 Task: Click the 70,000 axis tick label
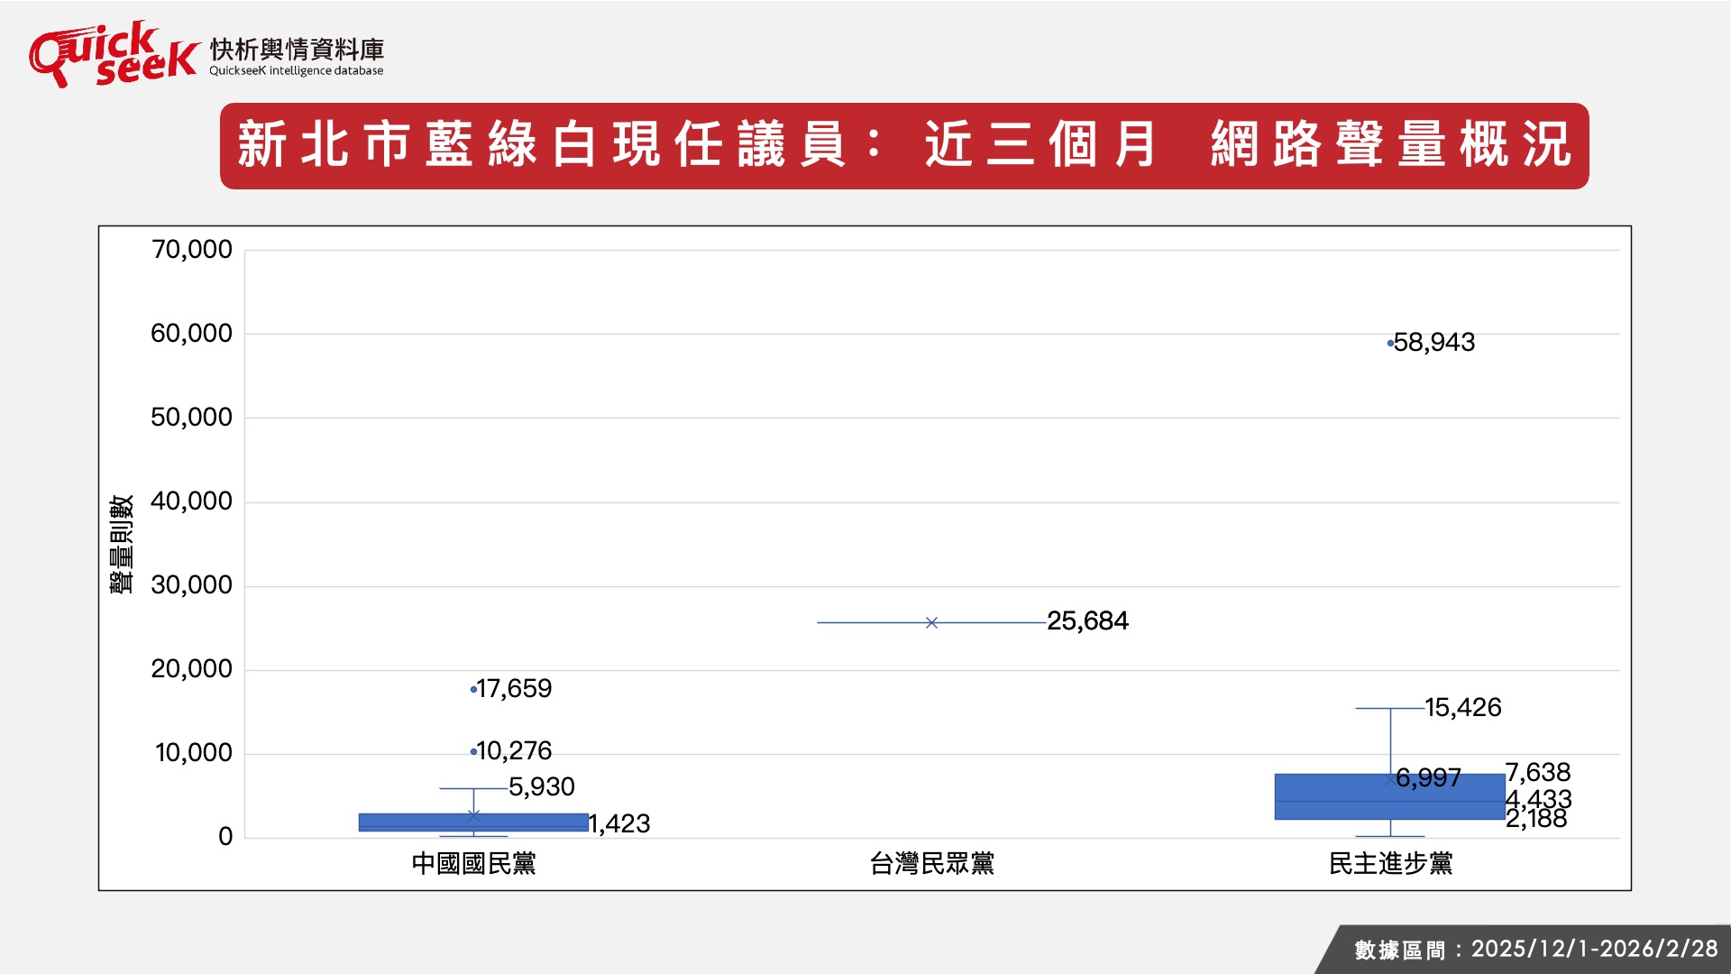[191, 250]
